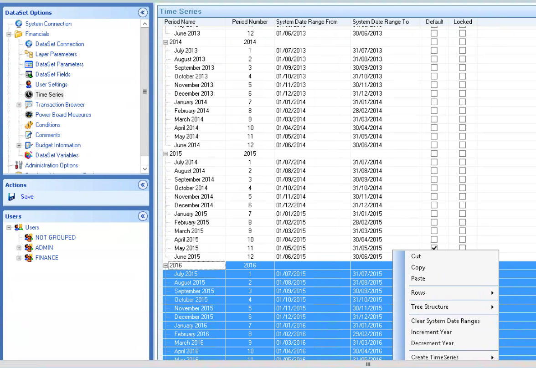Click the Power Board Measures gauge icon

point(29,115)
